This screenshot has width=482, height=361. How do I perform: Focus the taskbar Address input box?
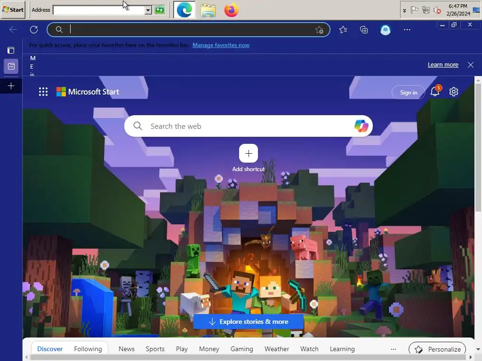point(99,10)
